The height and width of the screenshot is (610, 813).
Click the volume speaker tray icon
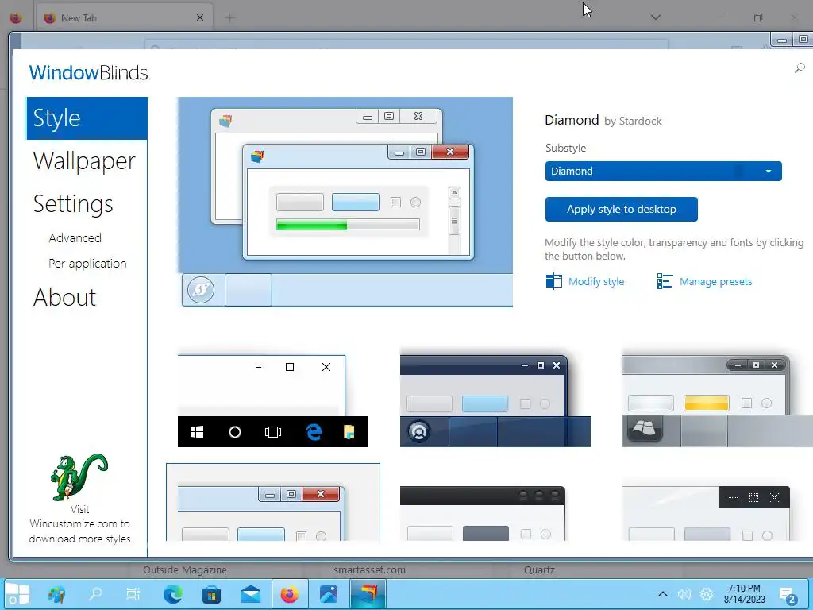tap(684, 594)
